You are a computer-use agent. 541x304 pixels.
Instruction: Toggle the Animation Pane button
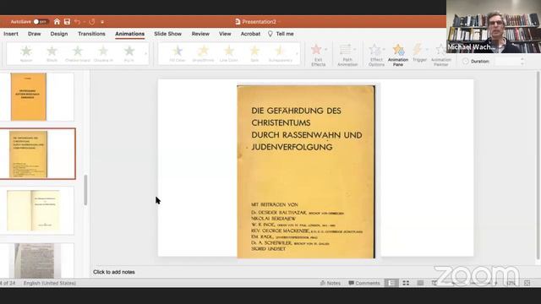pos(398,55)
